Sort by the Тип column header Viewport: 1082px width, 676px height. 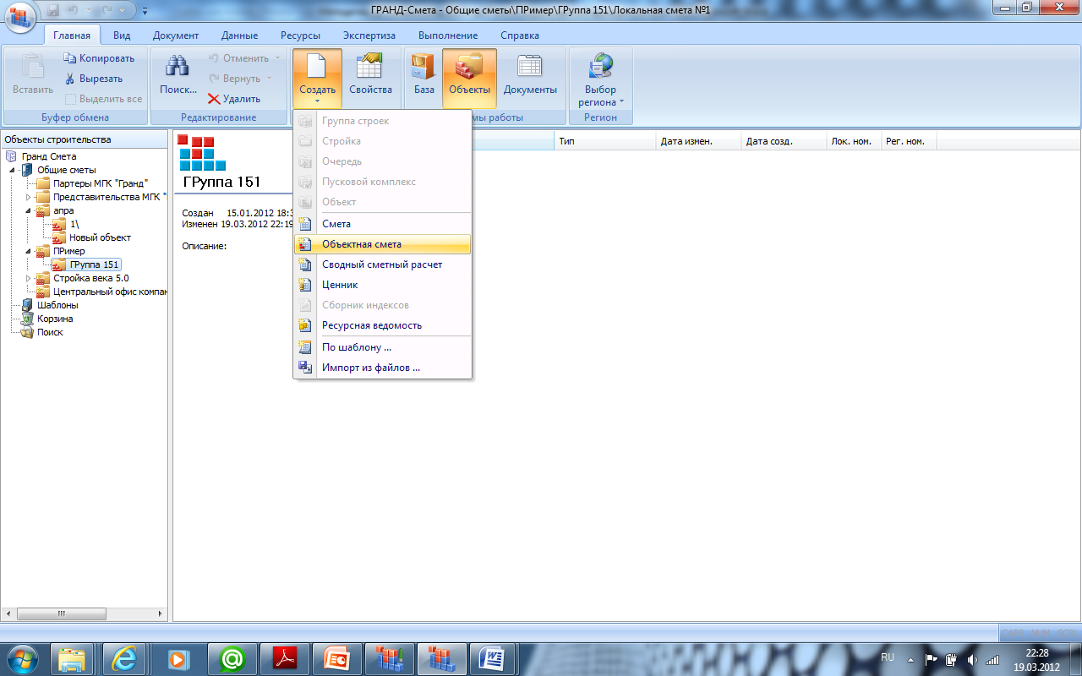[605, 141]
